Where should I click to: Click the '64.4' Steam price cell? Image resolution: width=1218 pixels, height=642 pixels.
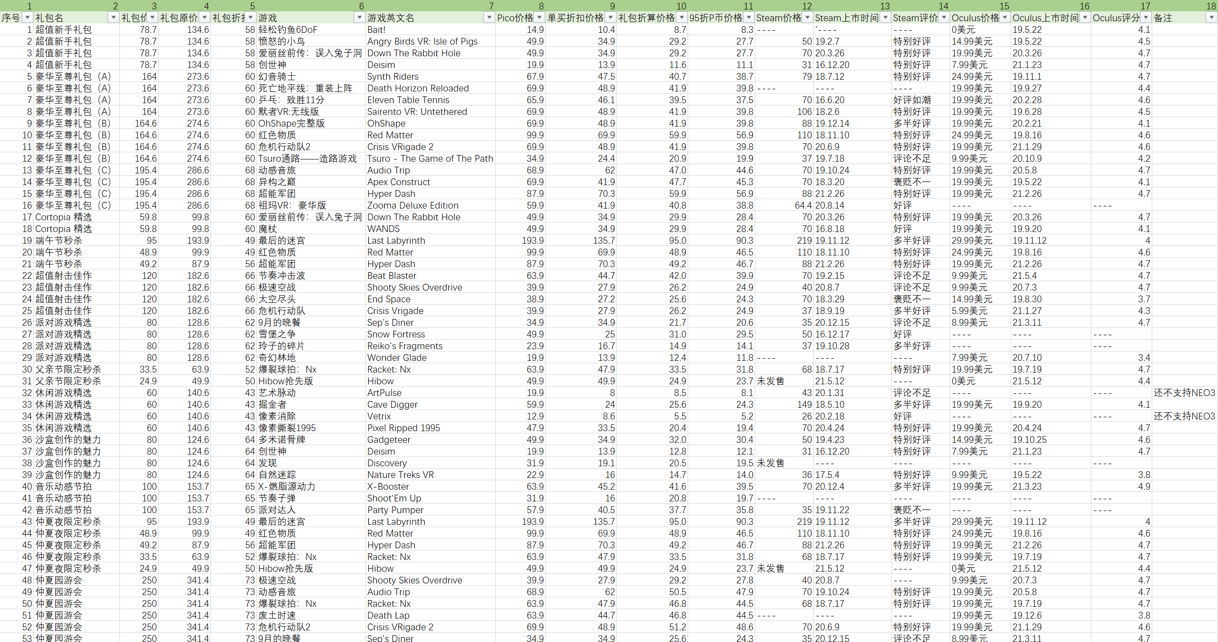[784, 205]
